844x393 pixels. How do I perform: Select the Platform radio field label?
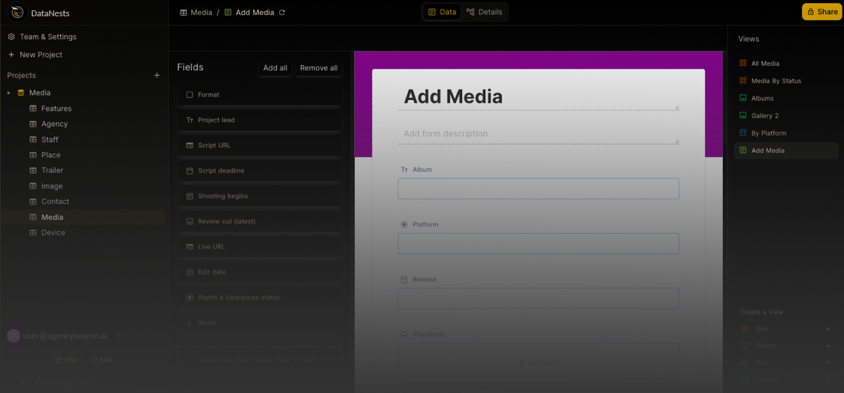425,224
